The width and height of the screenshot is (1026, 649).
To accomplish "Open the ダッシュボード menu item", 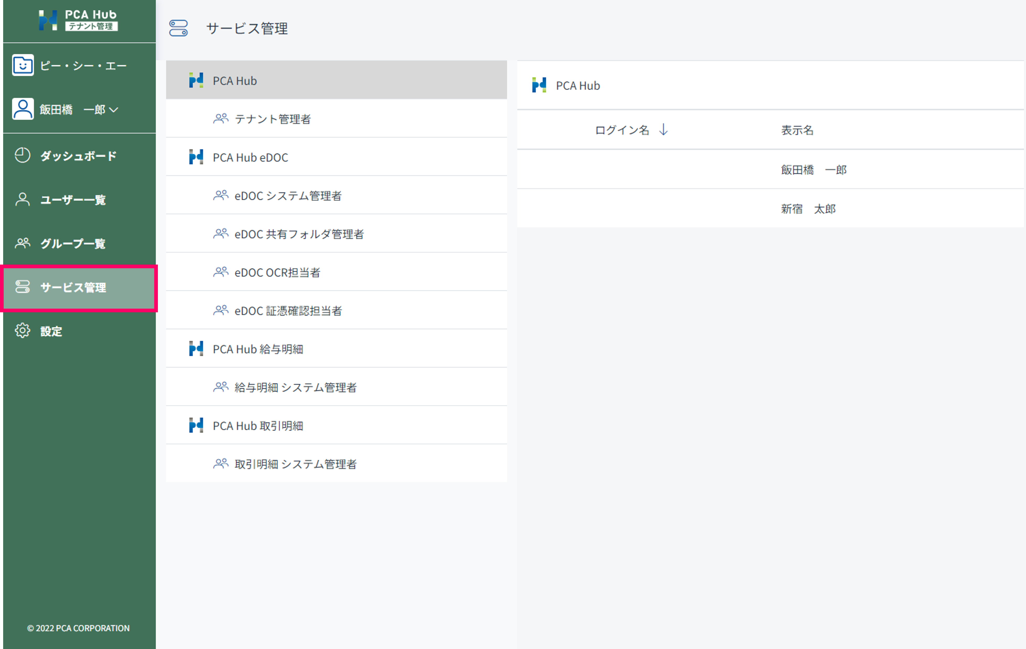I will tap(78, 156).
